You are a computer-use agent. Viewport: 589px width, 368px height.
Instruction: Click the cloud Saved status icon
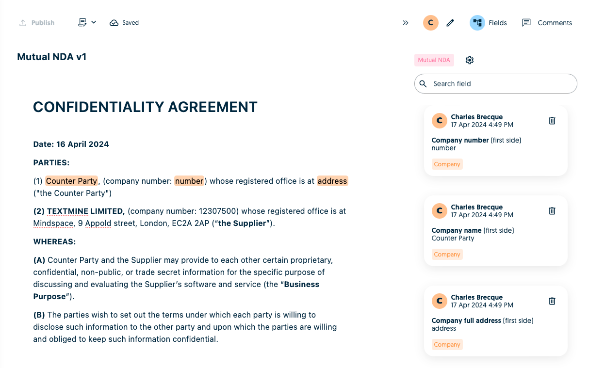pyautogui.click(x=114, y=23)
